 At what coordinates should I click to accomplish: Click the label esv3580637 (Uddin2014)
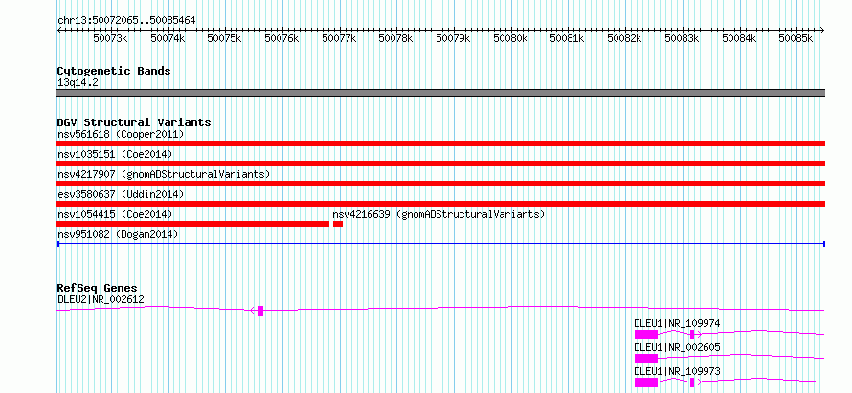tap(121, 194)
